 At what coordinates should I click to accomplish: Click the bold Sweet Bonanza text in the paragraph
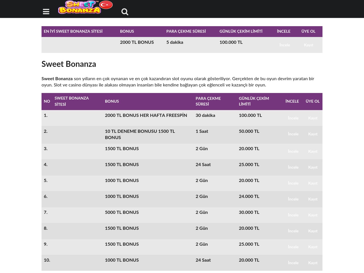[x=57, y=79]
